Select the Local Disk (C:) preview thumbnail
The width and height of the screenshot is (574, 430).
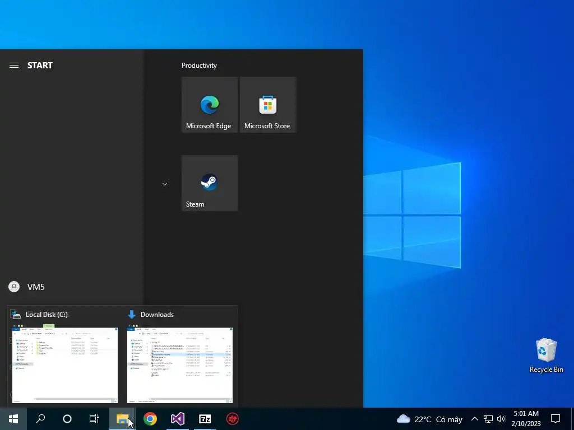pyautogui.click(x=65, y=365)
